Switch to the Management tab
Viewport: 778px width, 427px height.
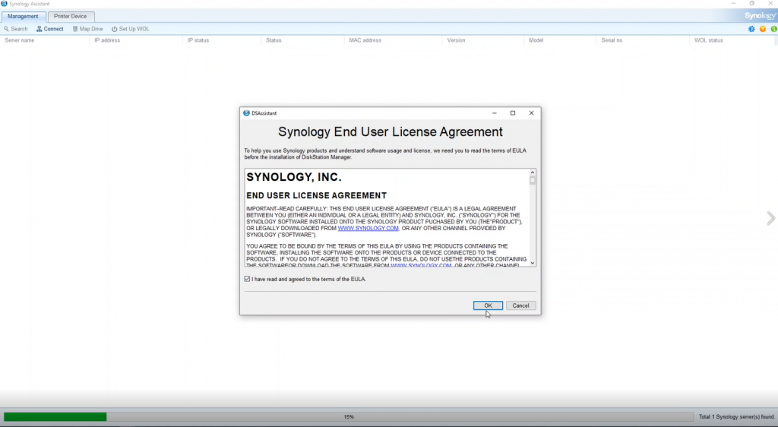point(23,17)
